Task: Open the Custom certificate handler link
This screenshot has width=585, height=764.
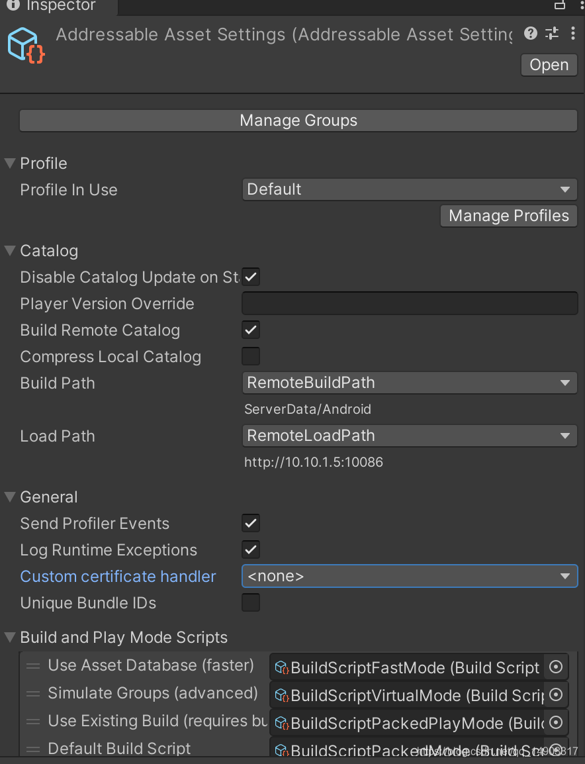Action: pos(118,576)
